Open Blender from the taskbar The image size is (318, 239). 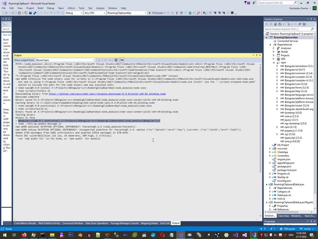pos(80,235)
